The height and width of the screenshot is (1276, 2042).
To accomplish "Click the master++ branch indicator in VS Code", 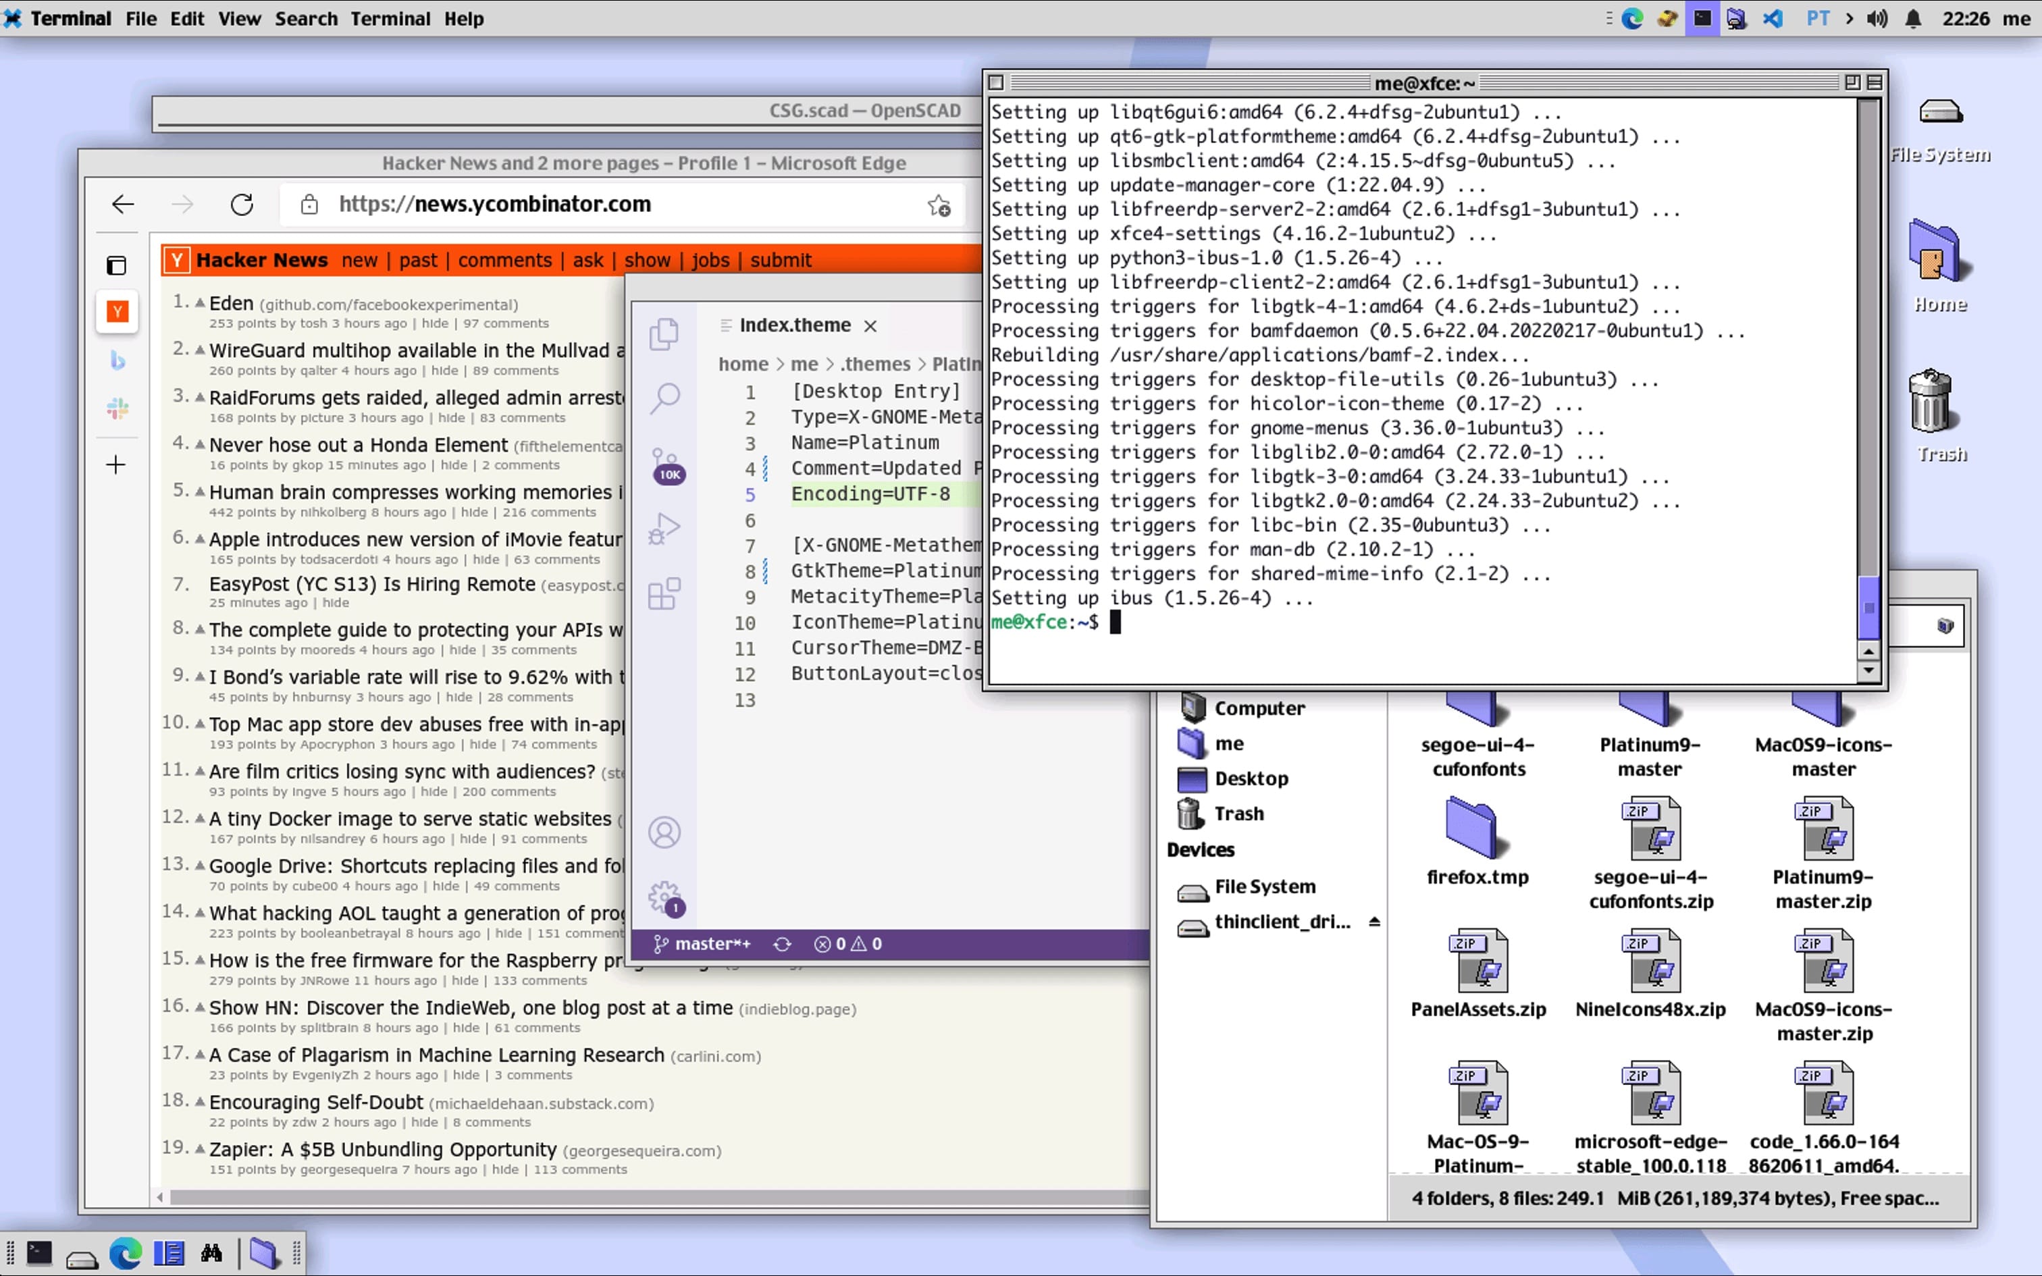I will pyautogui.click(x=706, y=944).
